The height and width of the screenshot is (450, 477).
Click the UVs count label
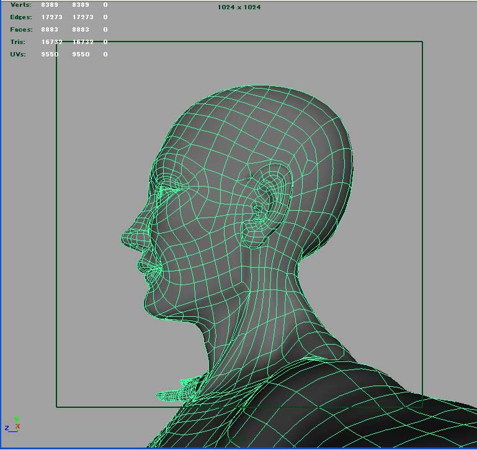(x=19, y=55)
